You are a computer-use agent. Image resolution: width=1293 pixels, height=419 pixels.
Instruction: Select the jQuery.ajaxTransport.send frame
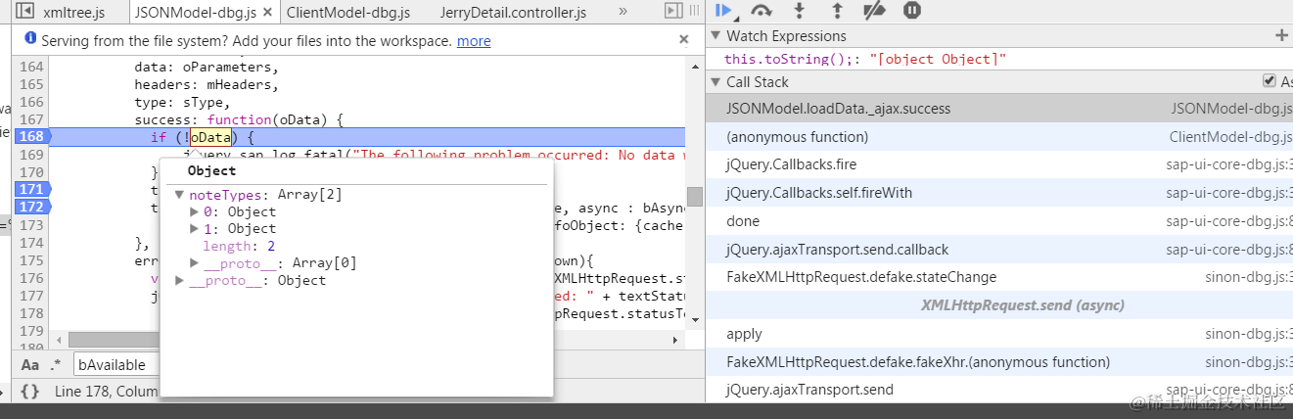998,390
